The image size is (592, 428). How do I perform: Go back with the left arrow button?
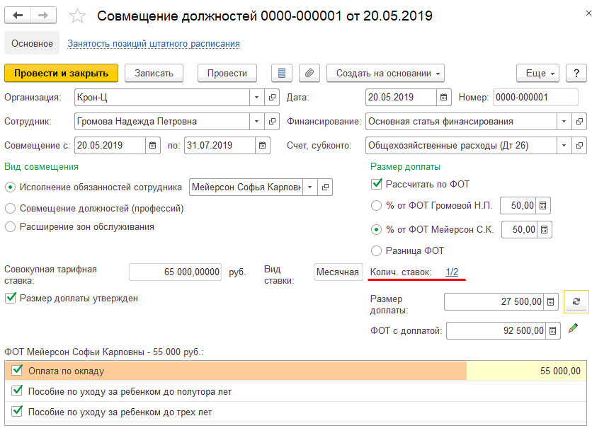coord(18,16)
